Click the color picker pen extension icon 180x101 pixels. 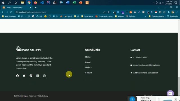point(114,12)
